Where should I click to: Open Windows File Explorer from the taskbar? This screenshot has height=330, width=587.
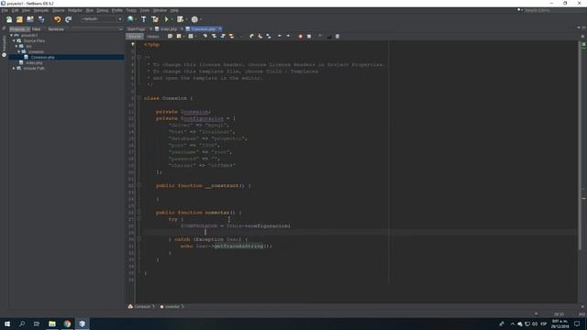[x=52, y=324]
